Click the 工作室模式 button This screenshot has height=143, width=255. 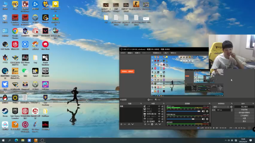[244, 116]
